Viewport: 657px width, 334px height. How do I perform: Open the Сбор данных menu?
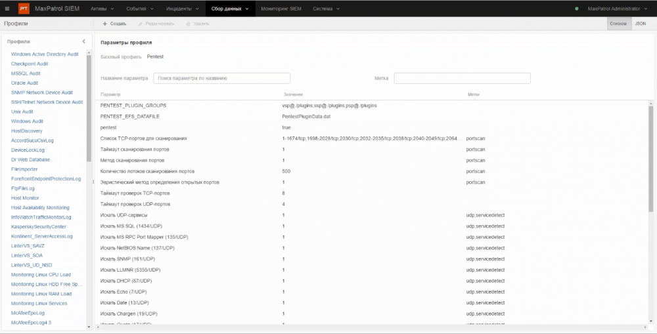tap(230, 9)
